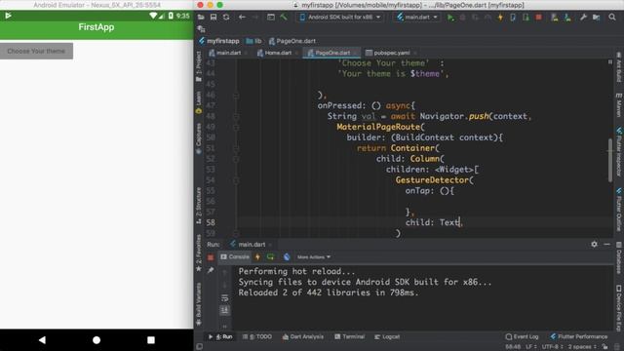The image size is (624, 351).
Task: Tap Android back button in emulator
Action: (x=42, y=340)
